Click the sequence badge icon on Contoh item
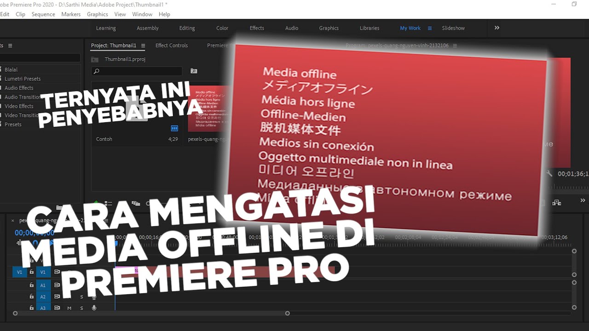The width and height of the screenshot is (589, 331). pos(174,128)
